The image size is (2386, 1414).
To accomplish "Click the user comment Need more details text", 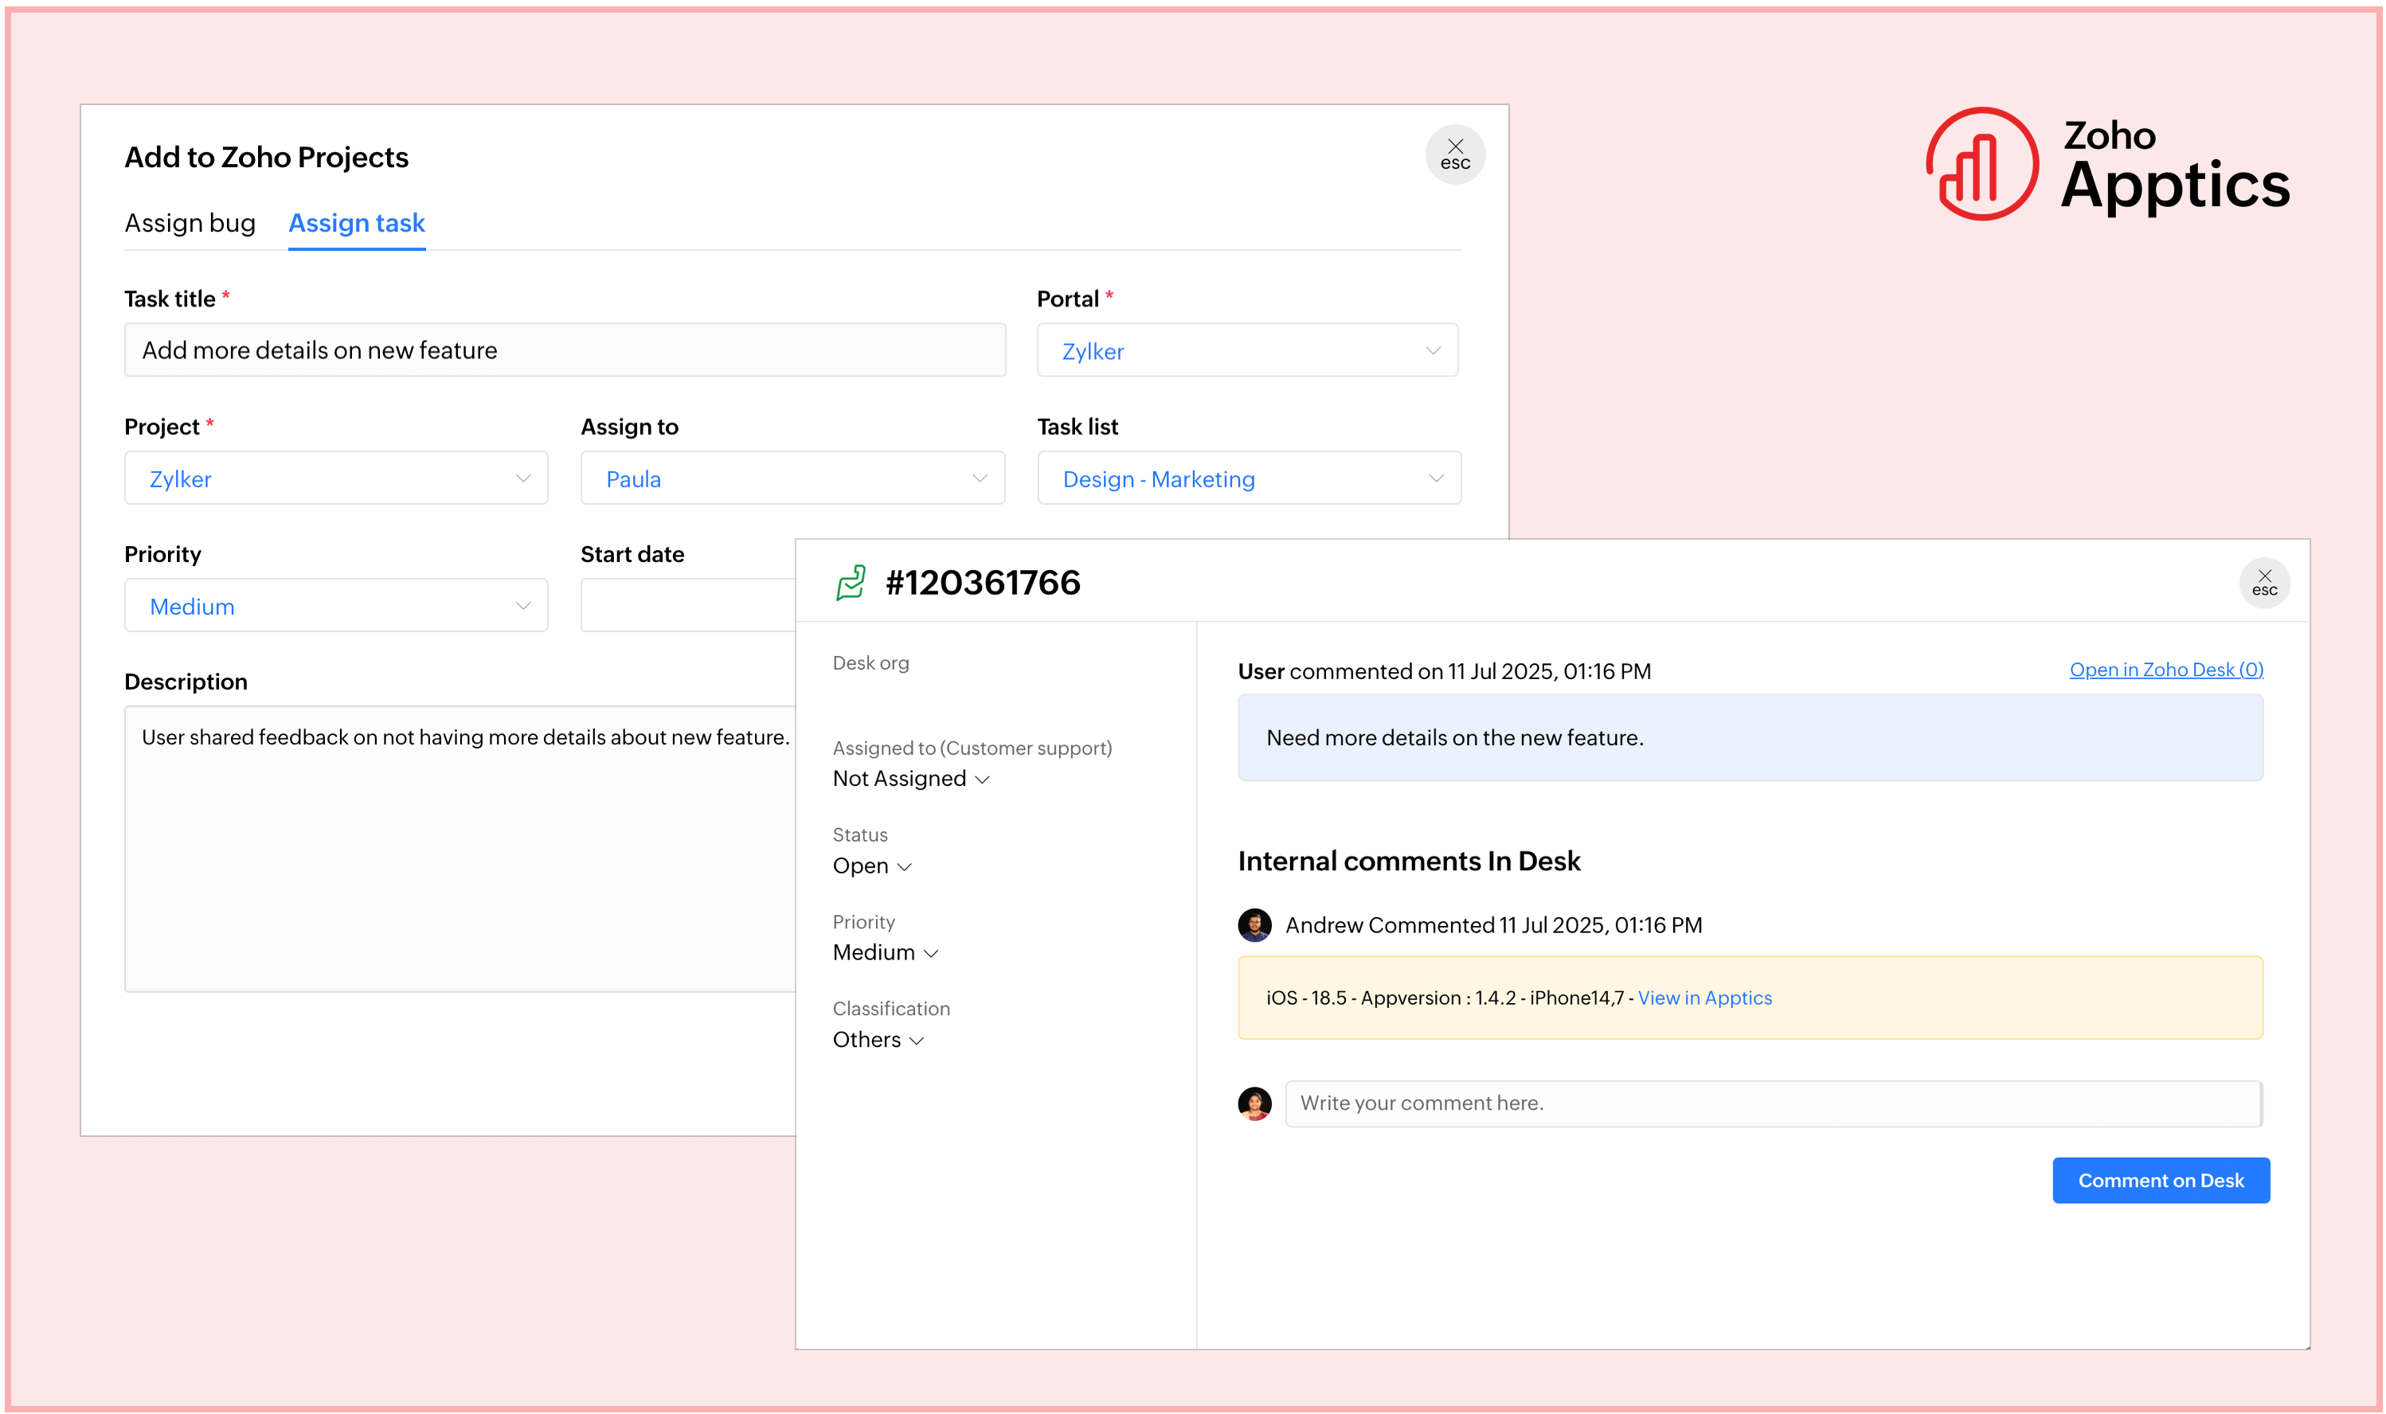I will pos(1454,737).
